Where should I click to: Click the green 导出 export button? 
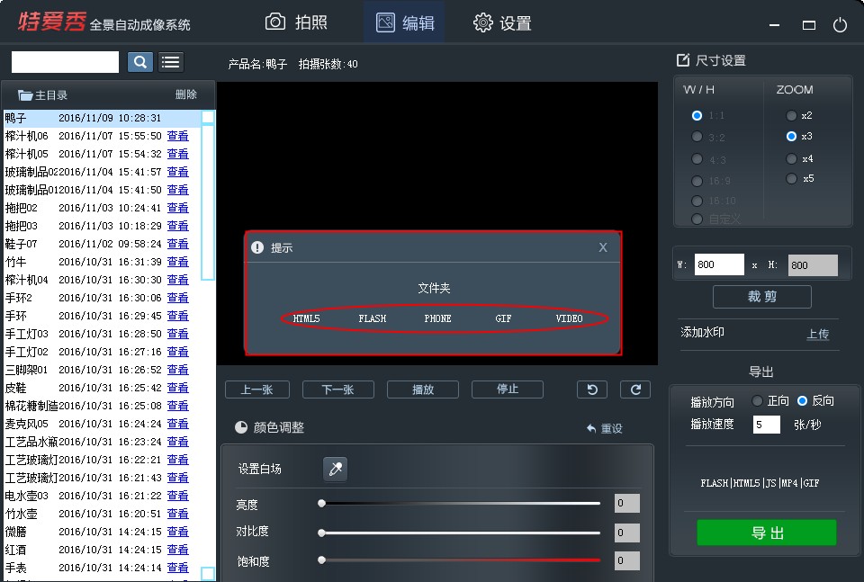[767, 533]
